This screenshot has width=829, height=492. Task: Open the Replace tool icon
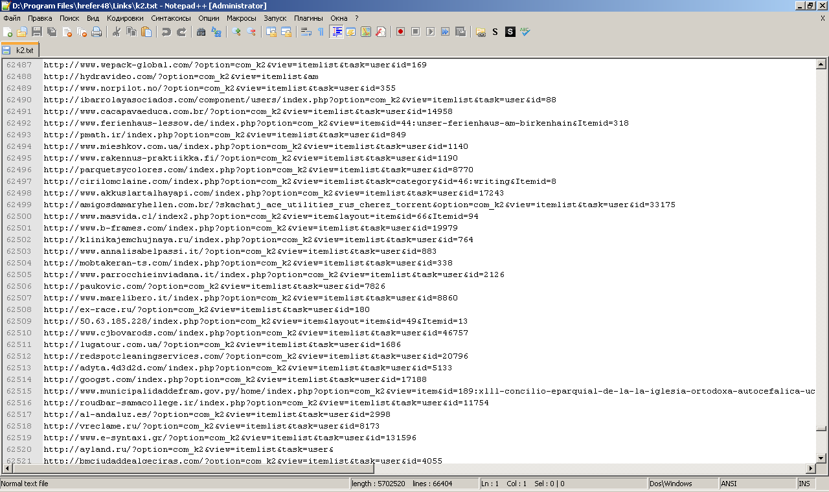click(216, 32)
